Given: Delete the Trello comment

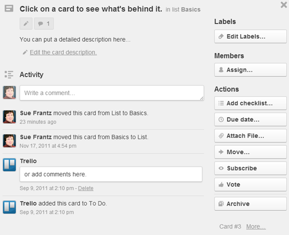Looking at the screenshot, I should (86, 188).
